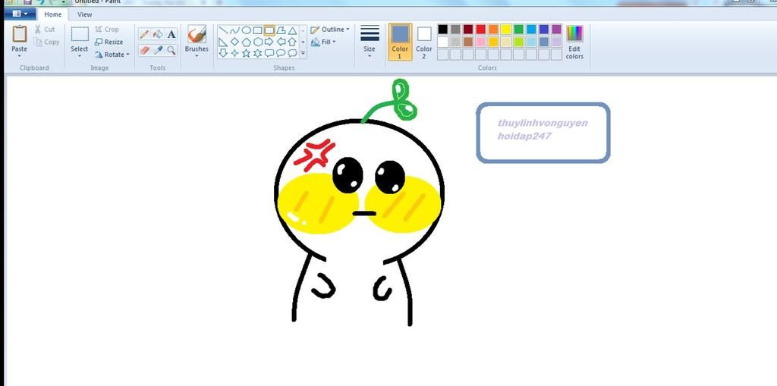Choose the Left arrow shape

[x=281, y=42]
